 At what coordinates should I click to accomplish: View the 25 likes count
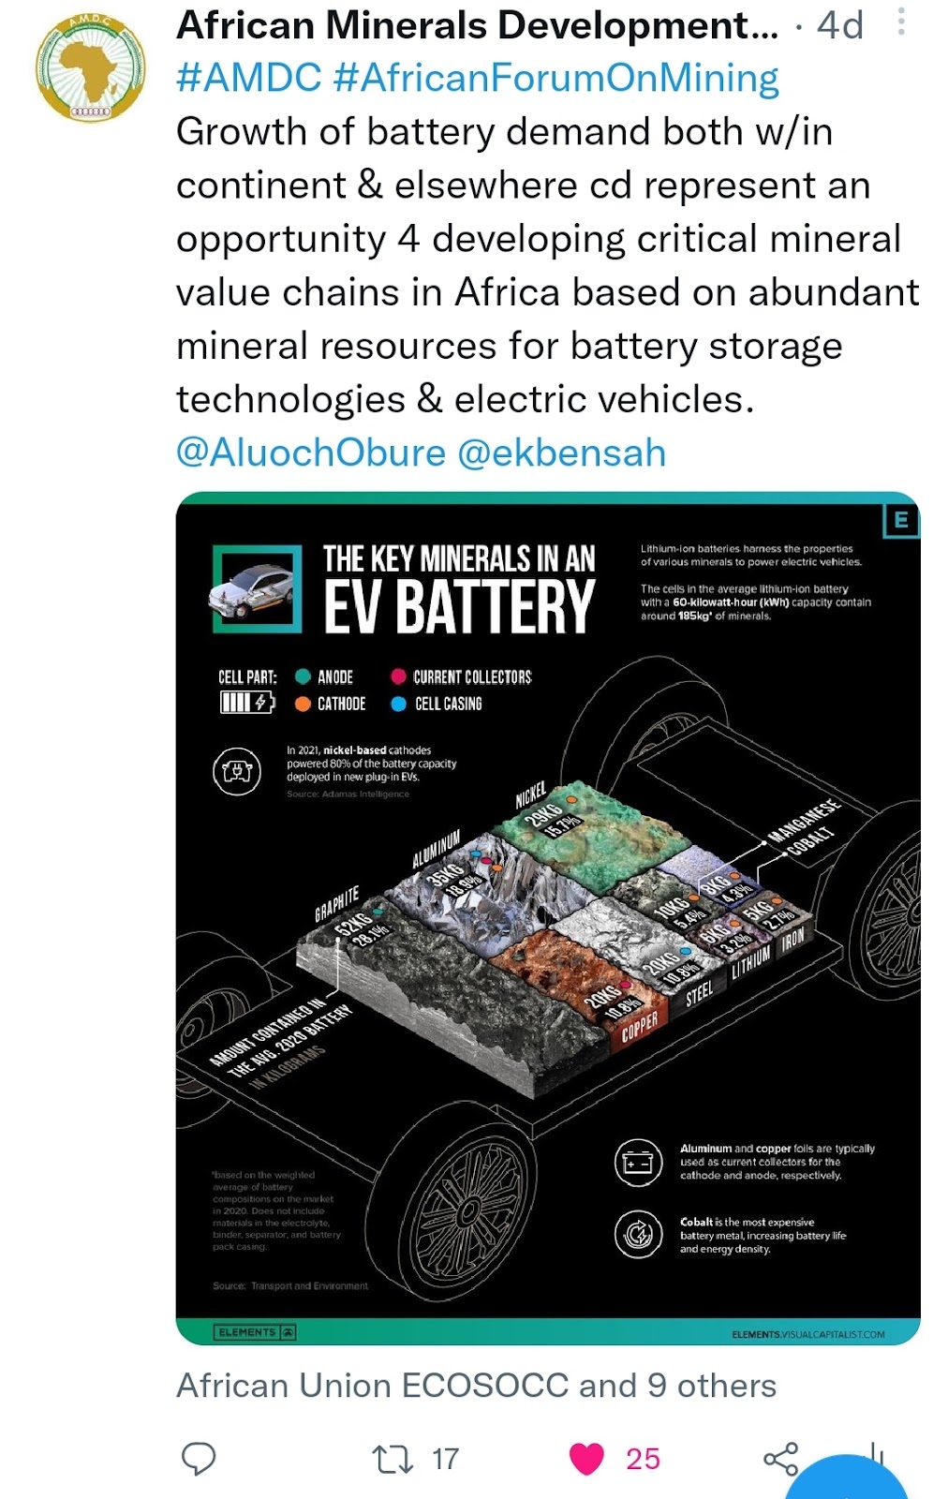tap(643, 1459)
